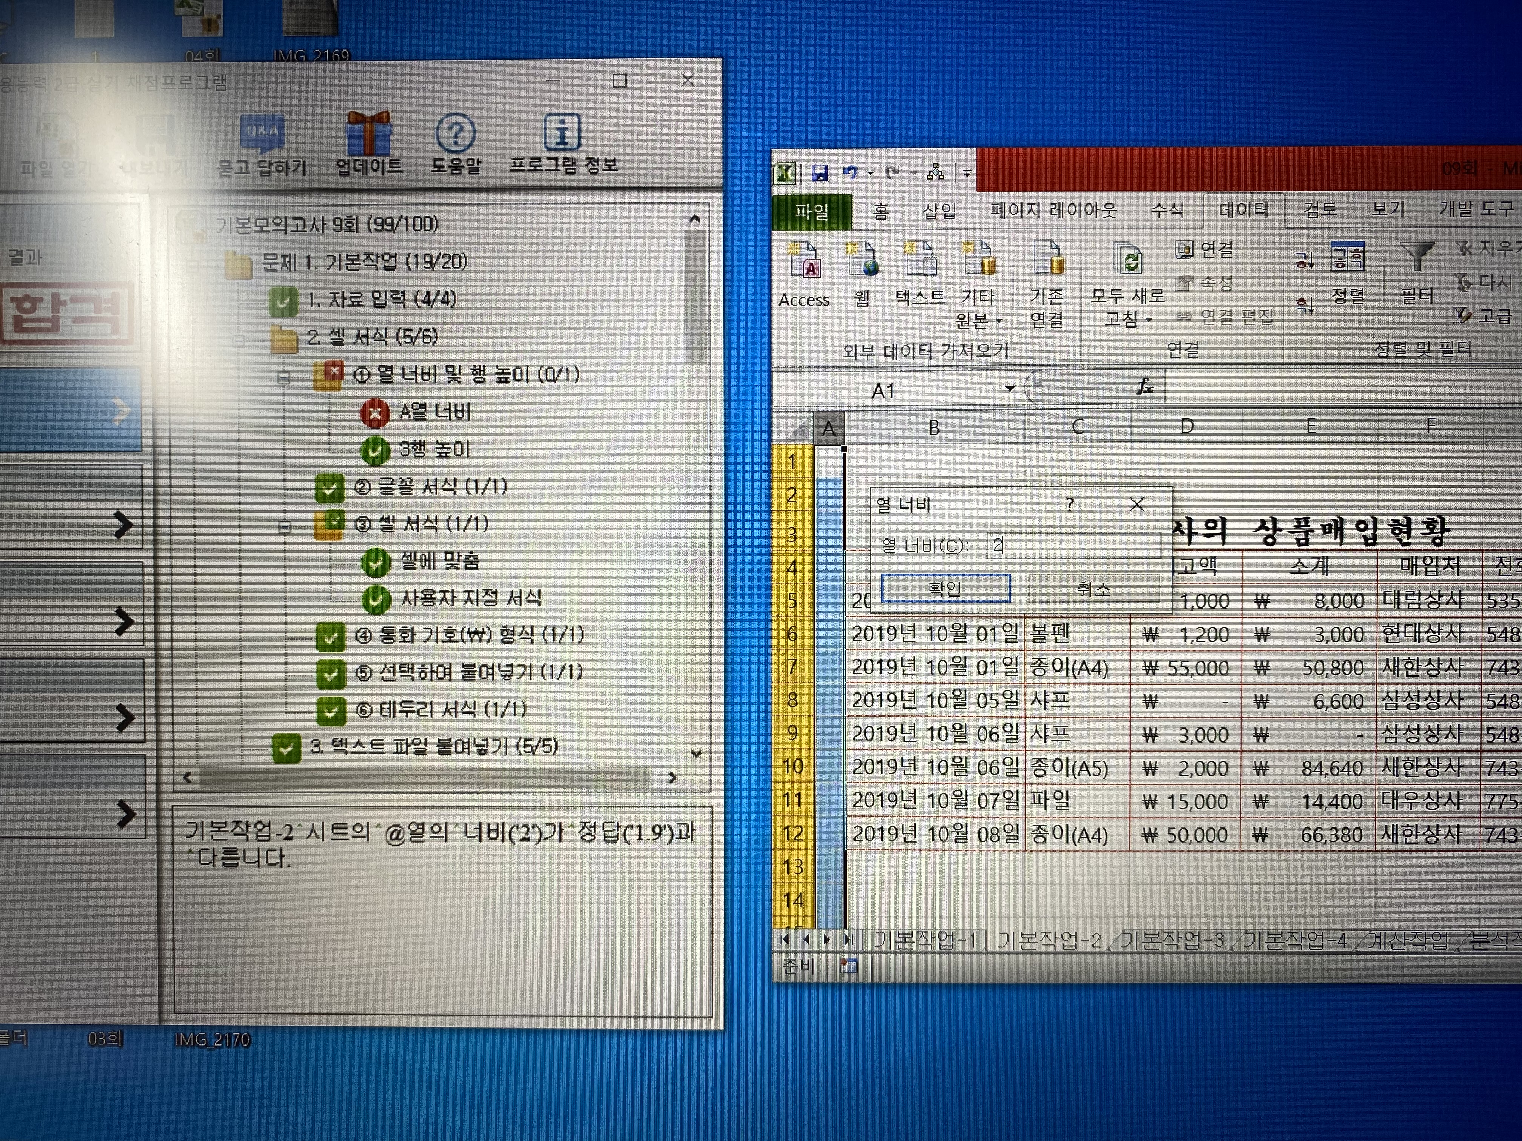Collapse the 열 너비 및 행 높이 node
Image resolution: width=1522 pixels, height=1141 pixels.
(283, 378)
